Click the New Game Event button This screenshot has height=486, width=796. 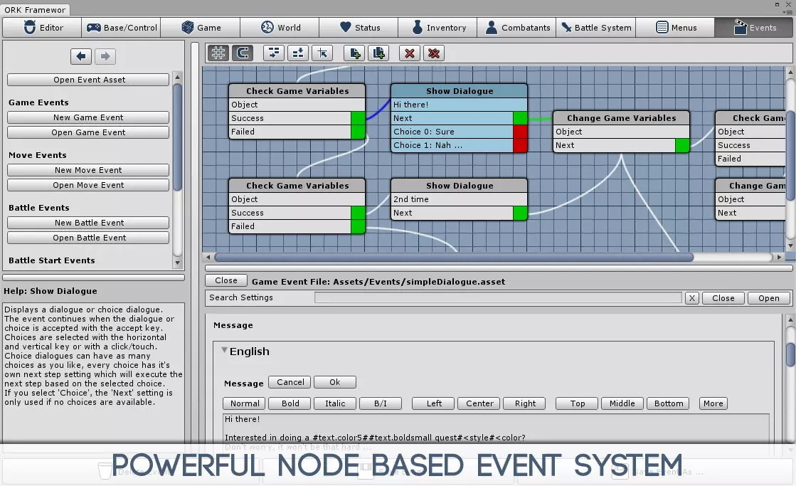88,117
